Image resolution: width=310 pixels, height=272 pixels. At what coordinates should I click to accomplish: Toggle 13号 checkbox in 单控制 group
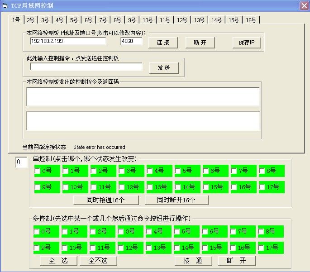pos(150,187)
